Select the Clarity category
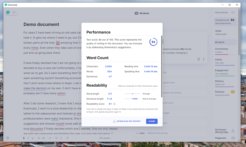This screenshot has width=246, height=147. [225, 61]
